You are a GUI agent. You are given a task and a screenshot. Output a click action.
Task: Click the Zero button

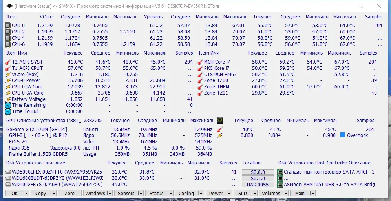(x=69, y=193)
